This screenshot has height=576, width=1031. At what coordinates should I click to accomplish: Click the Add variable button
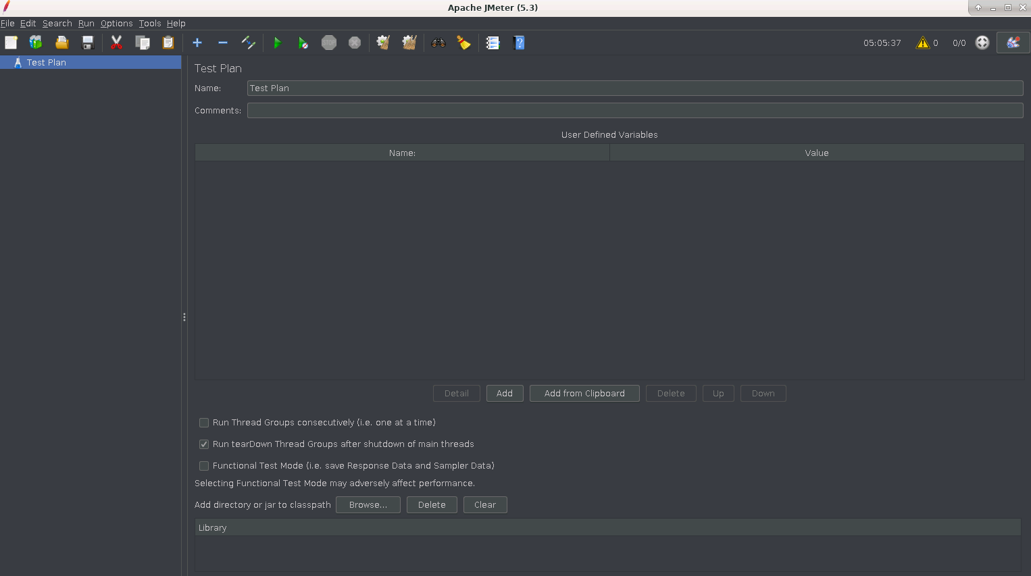pos(505,394)
